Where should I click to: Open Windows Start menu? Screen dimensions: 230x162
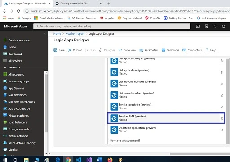pyautogui.click(x=5, y=160)
